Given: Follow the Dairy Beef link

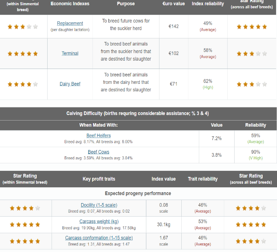Looking at the screenshot, I should (70, 84).
